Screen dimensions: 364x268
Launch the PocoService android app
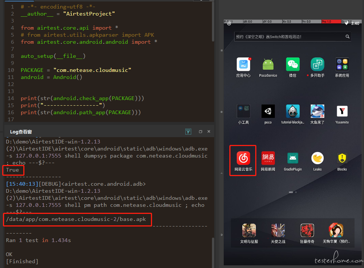268,64
